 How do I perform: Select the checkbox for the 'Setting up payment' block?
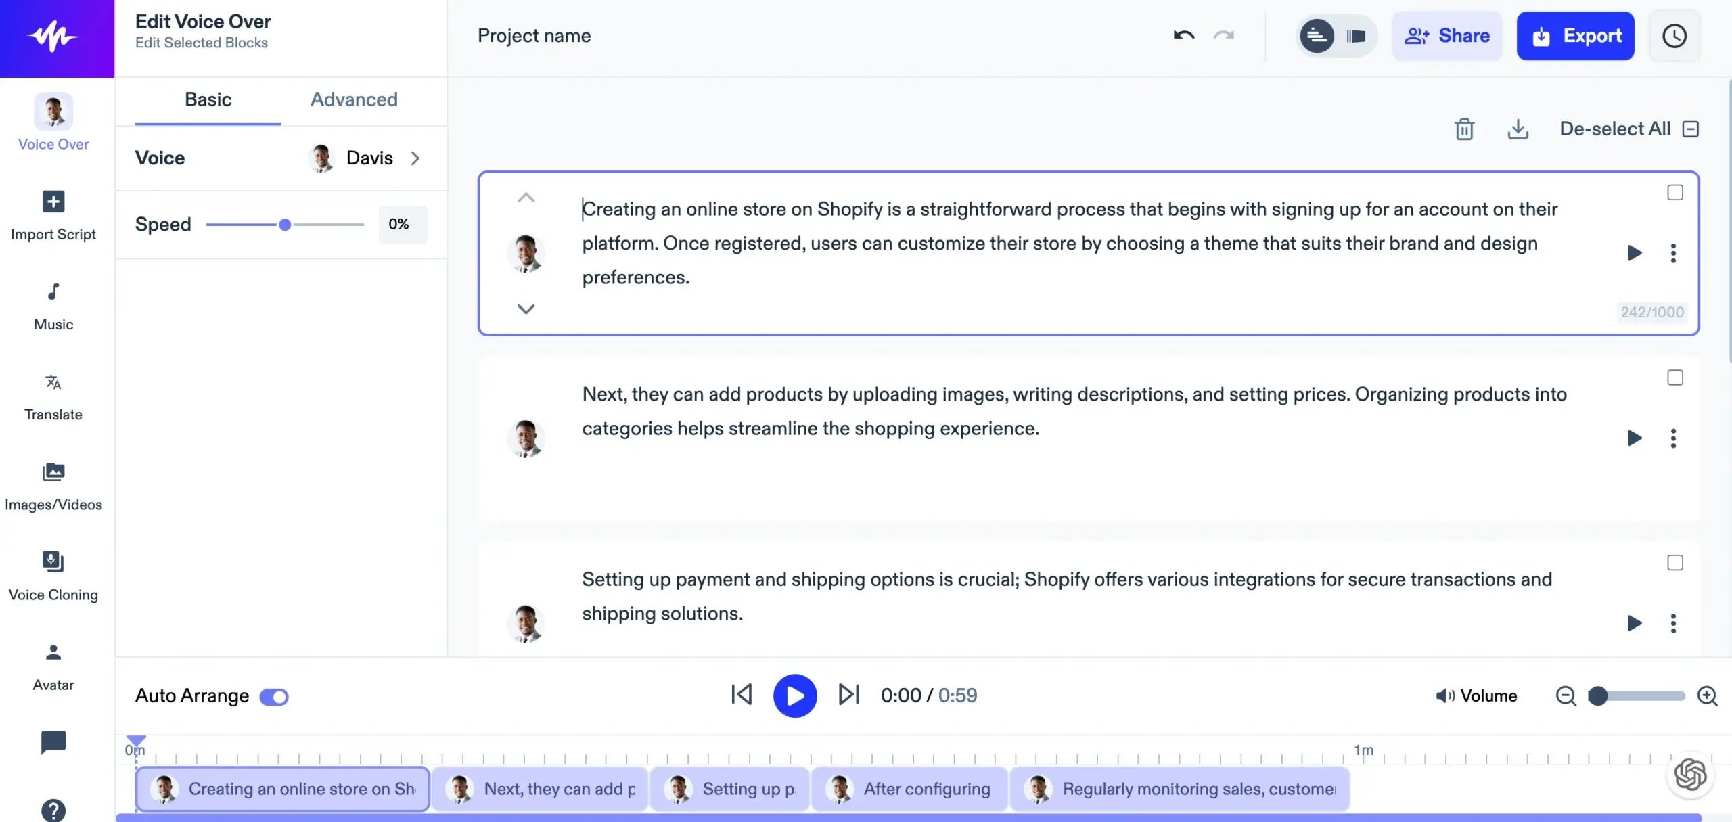tap(1674, 563)
